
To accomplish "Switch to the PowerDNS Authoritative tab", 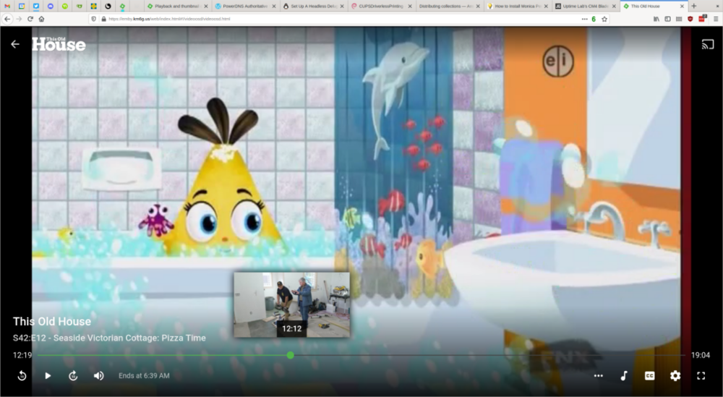I will pyautogui.click(x=244, y=7).
